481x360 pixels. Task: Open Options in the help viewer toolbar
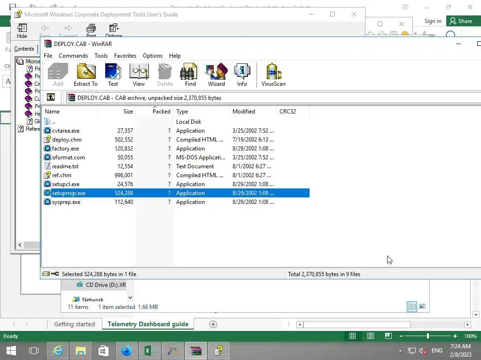click(114, 30)
